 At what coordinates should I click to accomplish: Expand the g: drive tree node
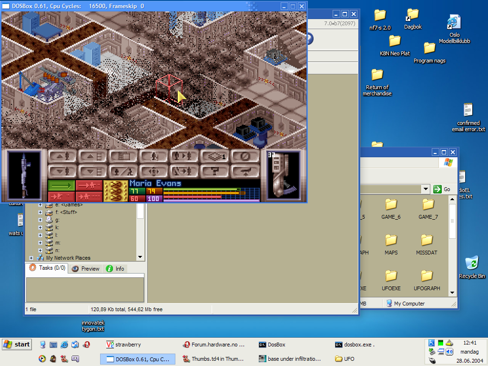click(40, 220)
